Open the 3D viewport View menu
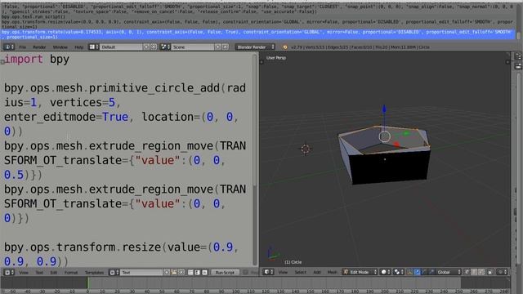523x294 pixels. click(x=283, y=272)
